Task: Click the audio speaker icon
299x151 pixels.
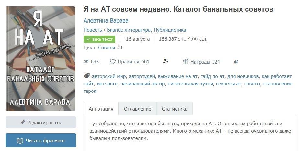Action: click(236, 62)
